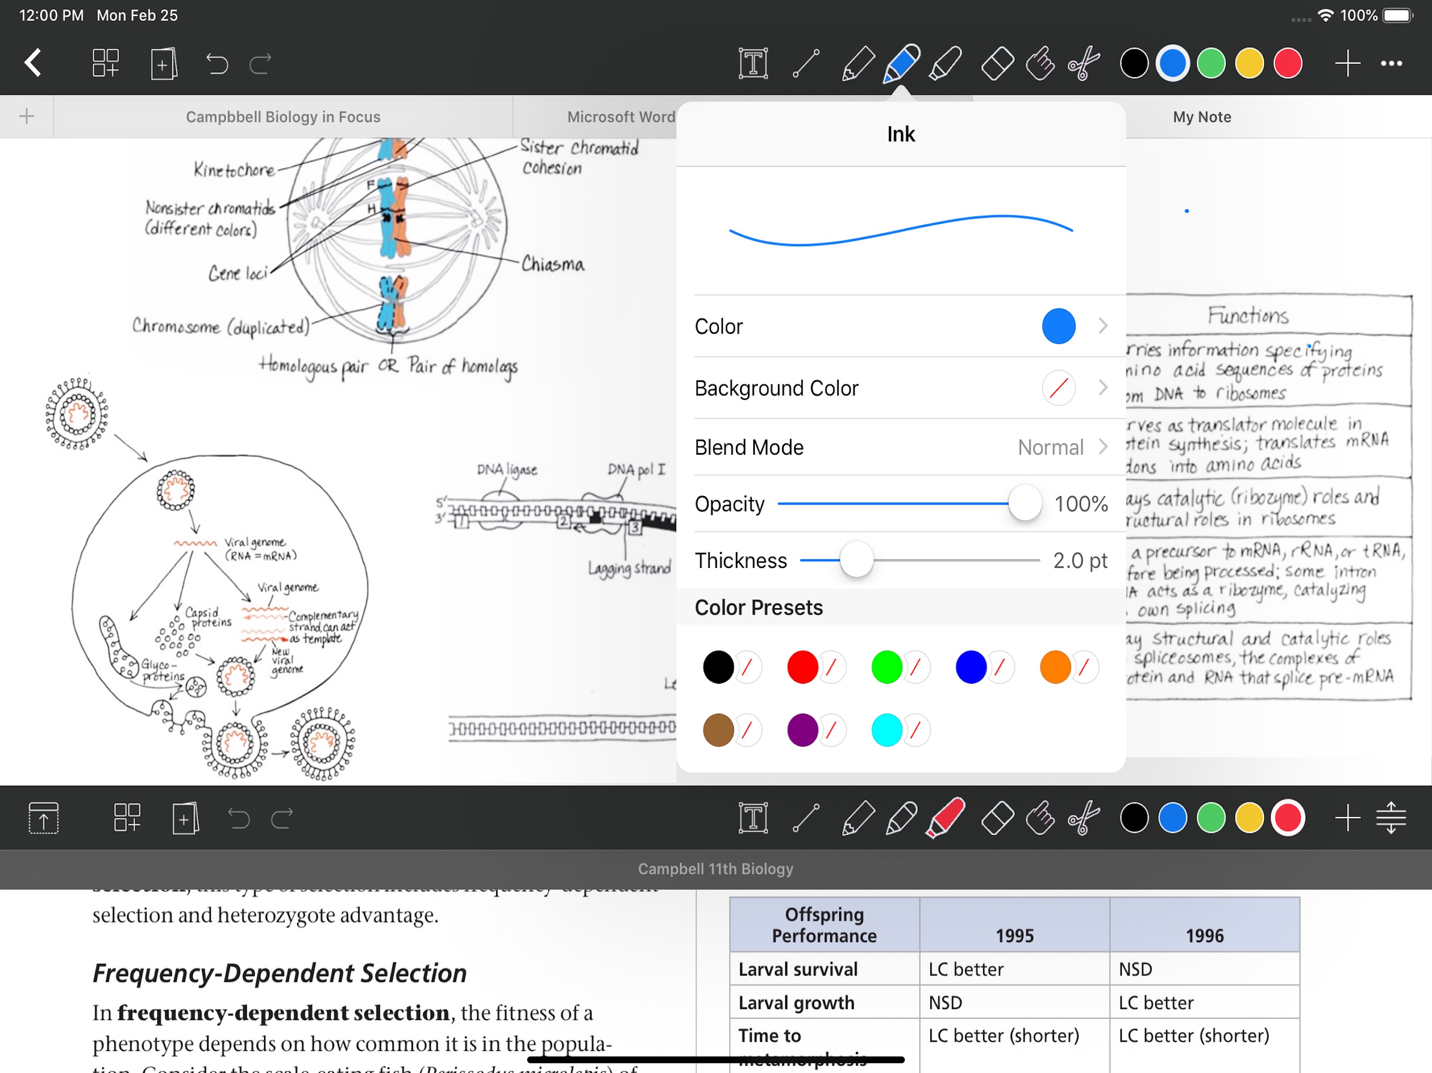Choose the brown color preset
The image size is (1432, 1073).
click(x=718, y=730)
